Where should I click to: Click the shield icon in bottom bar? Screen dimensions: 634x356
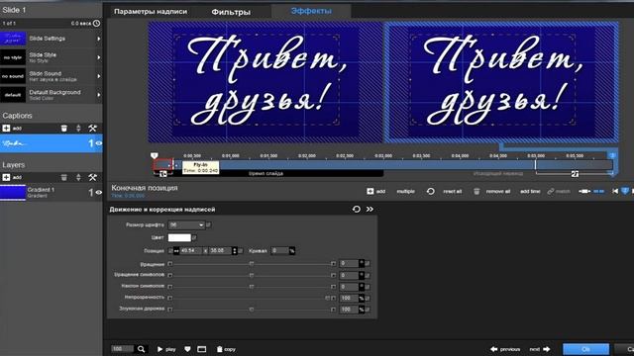tap(187, 349)
